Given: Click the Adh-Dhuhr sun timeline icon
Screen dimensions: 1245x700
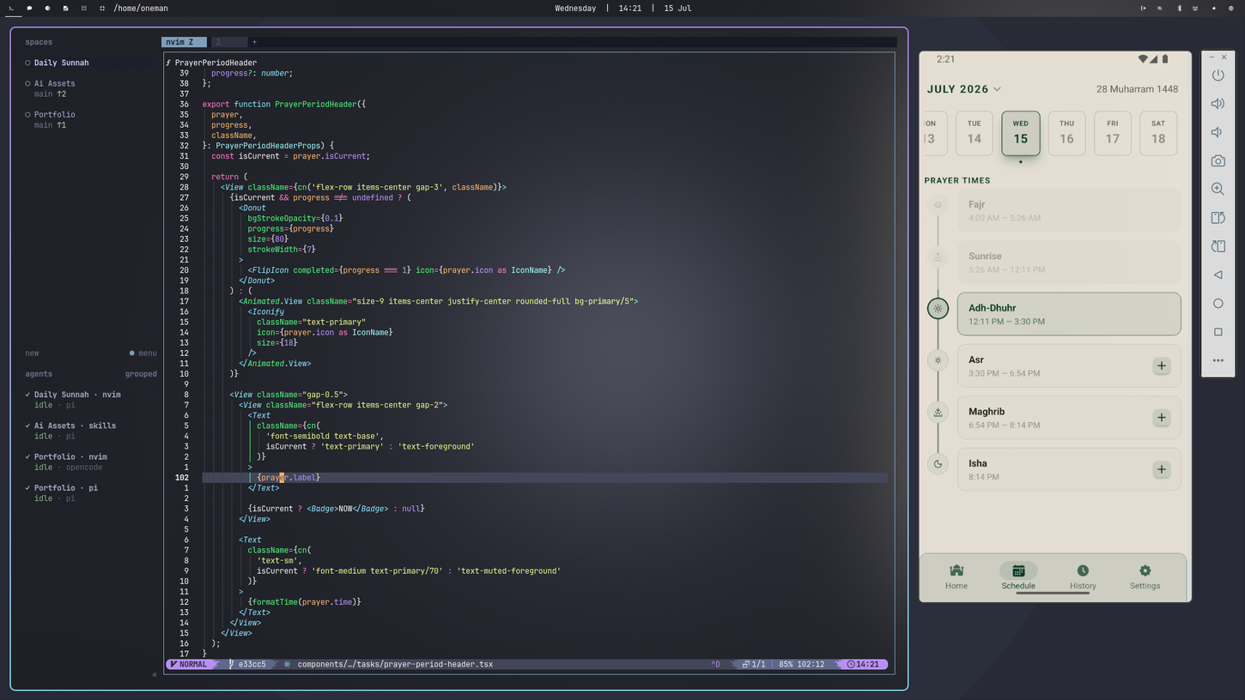Looking at the screenshot, I should pos(938,308).
